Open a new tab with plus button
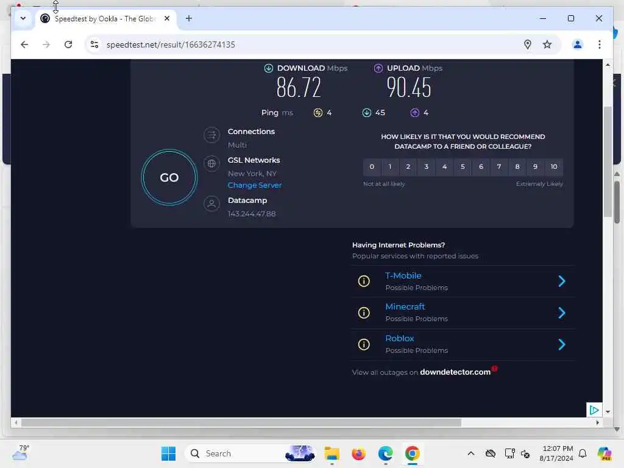Viewport: 624px width, 468px height. 189,18
